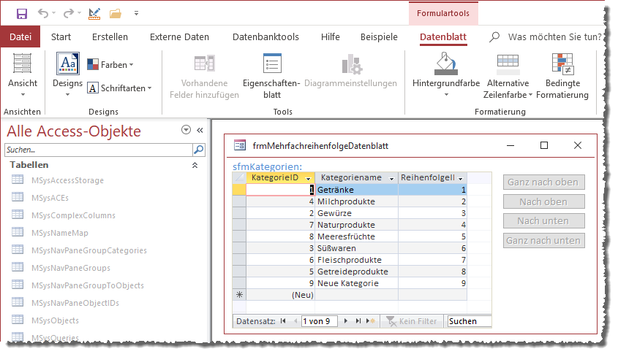618x354 pixels.
Task: Click Vorhandene Felder hinzufügen icon
Action: [204, 64]
